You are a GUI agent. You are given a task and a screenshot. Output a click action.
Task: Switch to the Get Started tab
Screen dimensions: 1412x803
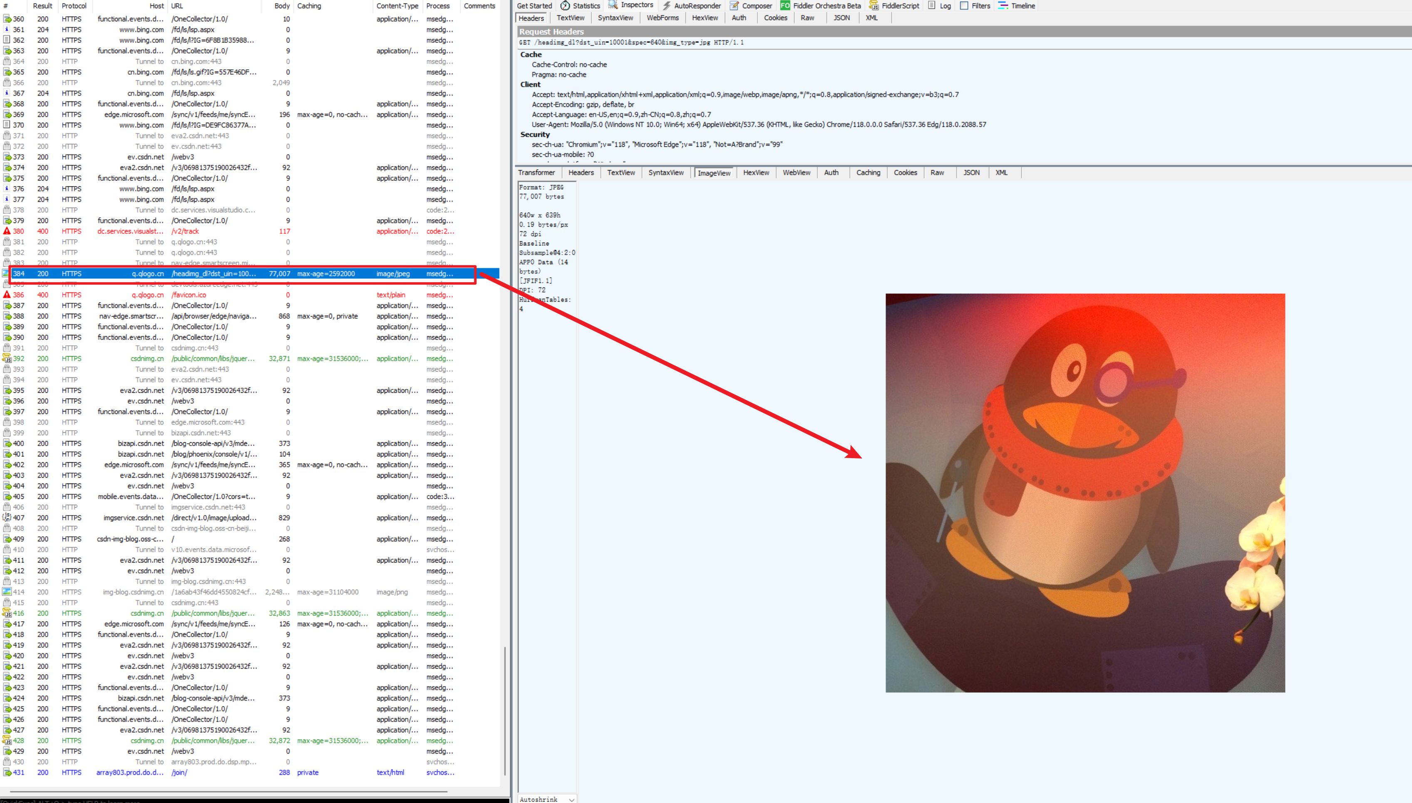coord(534,5)
